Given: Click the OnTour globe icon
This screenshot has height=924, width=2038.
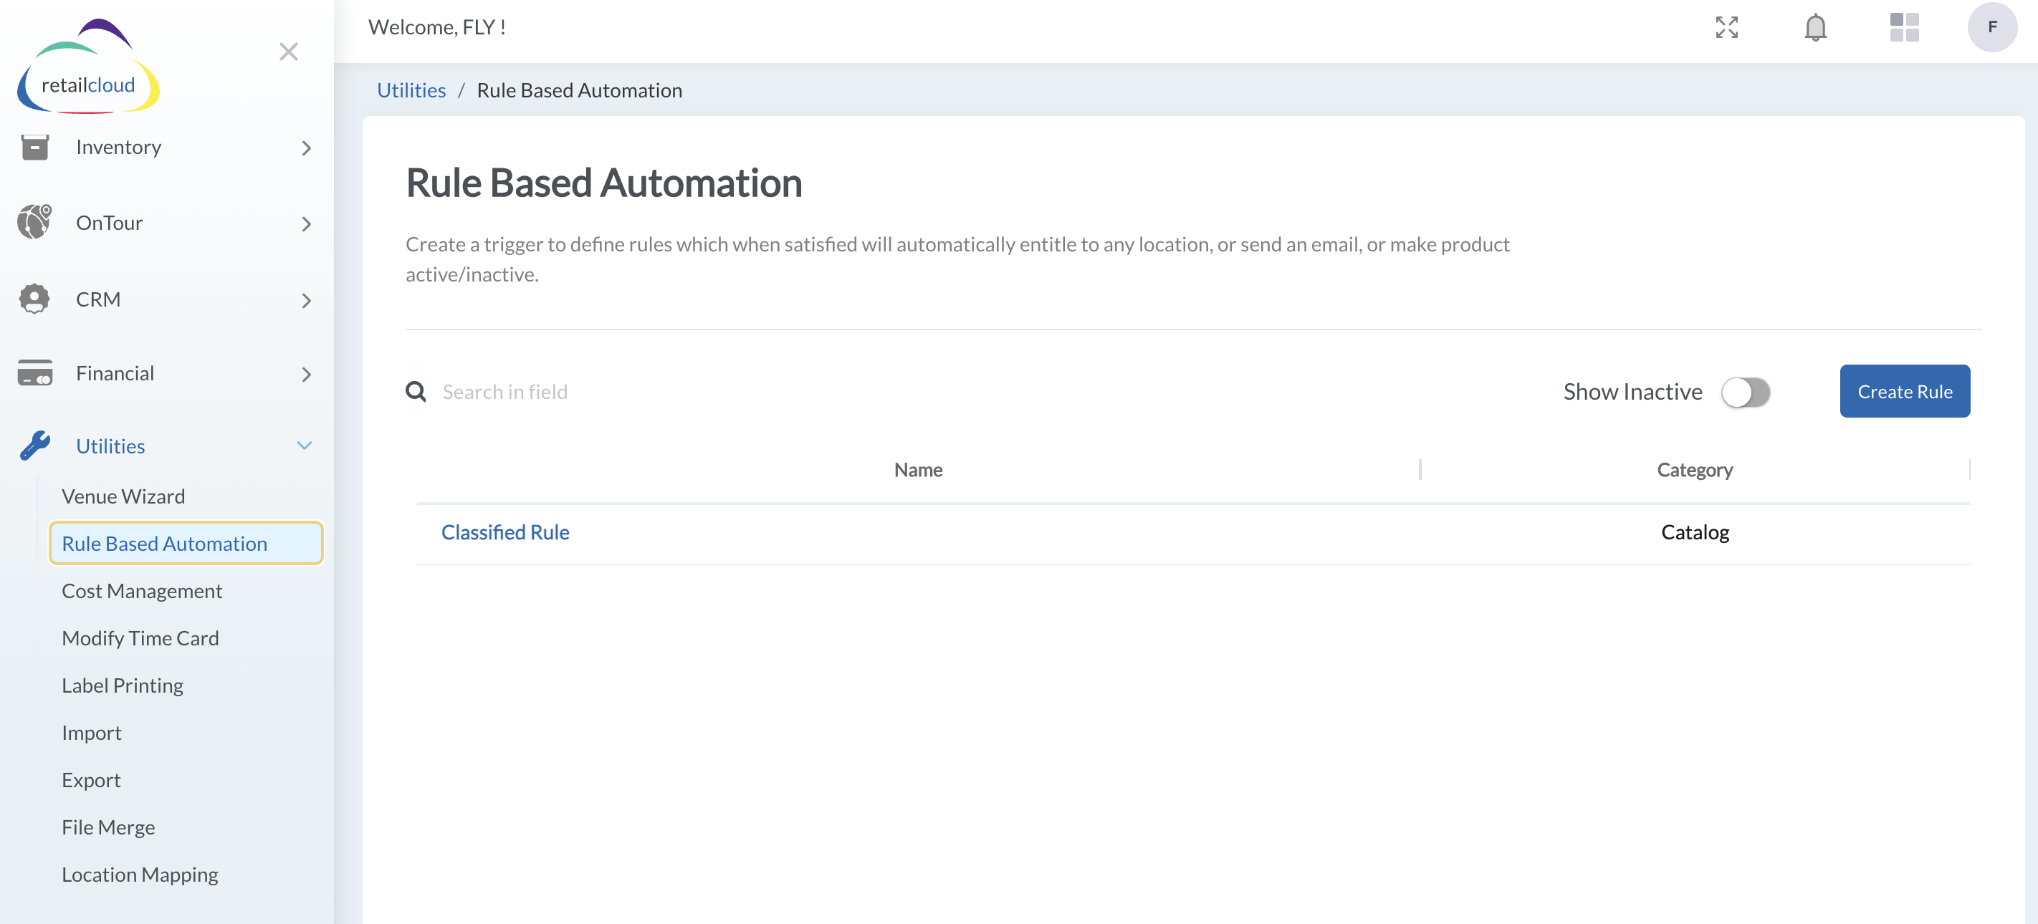Looking at the screenshot, I should coord(33,221).
